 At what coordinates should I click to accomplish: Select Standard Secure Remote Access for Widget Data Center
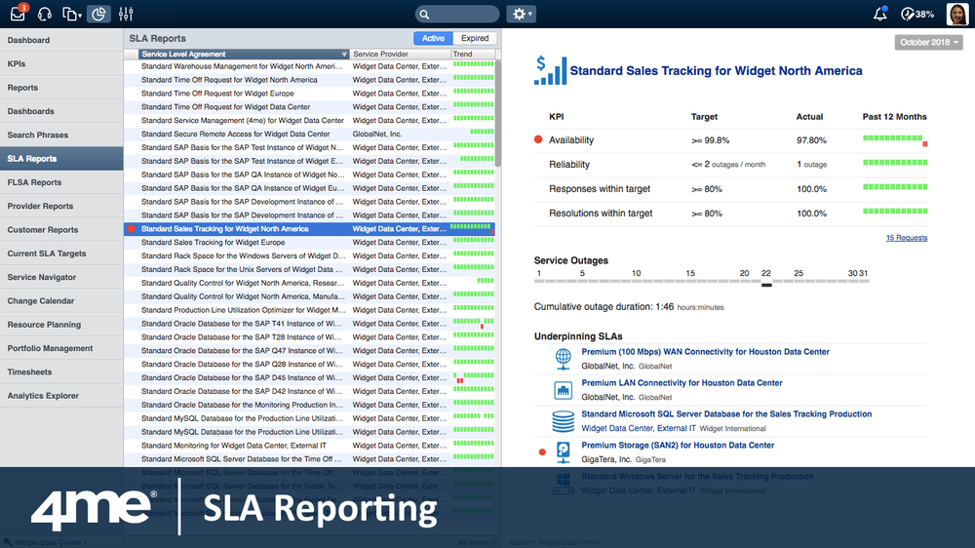(309, 134)
